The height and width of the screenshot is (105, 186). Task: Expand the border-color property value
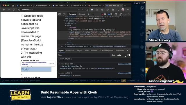coord(74,68)
